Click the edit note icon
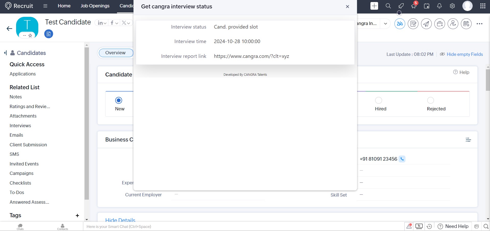 coord(413,24)
